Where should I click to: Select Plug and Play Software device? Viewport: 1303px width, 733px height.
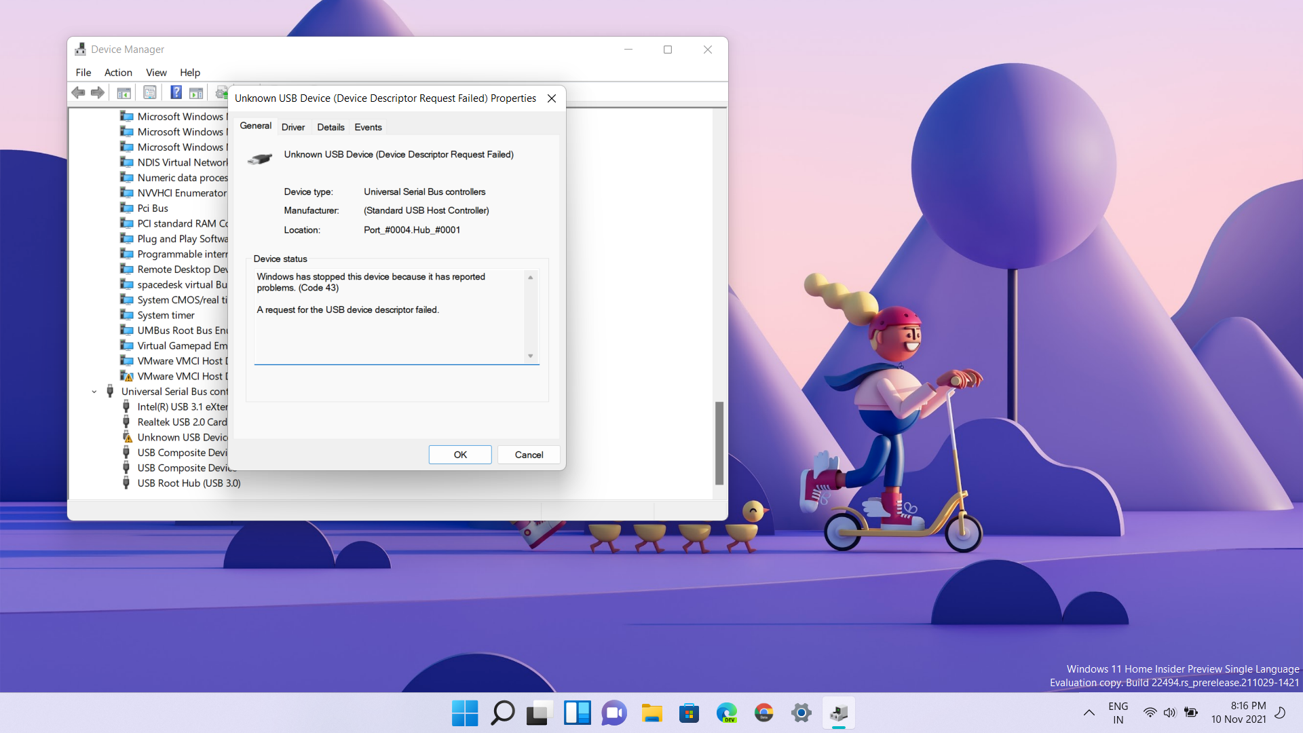[x=175, y=239]
